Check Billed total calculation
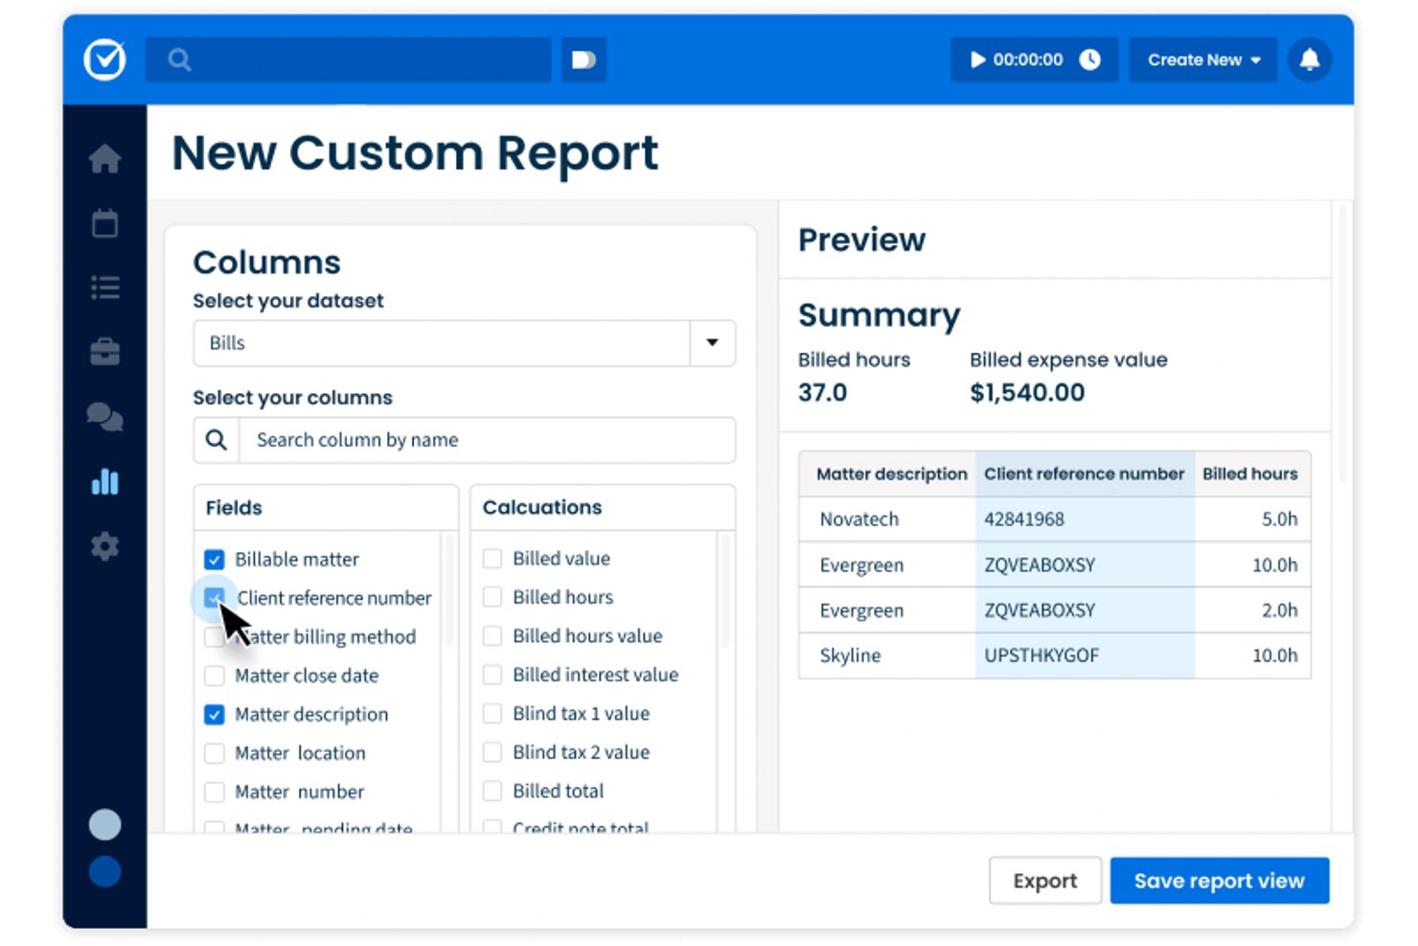This screenshot has width=1418, height=946. click(x=492, y=791)
